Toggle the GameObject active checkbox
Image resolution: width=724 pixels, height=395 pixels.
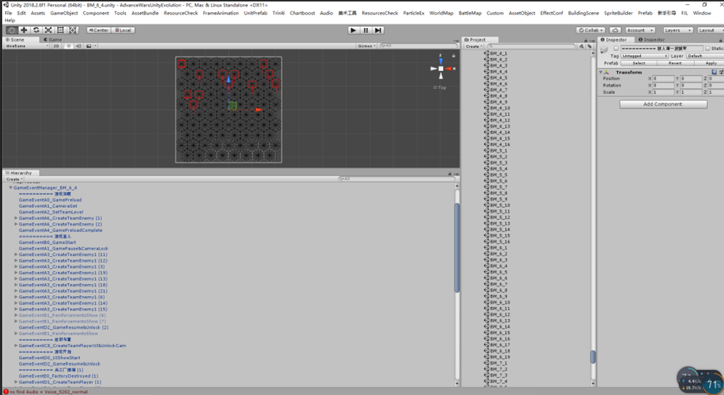point(616,49)
